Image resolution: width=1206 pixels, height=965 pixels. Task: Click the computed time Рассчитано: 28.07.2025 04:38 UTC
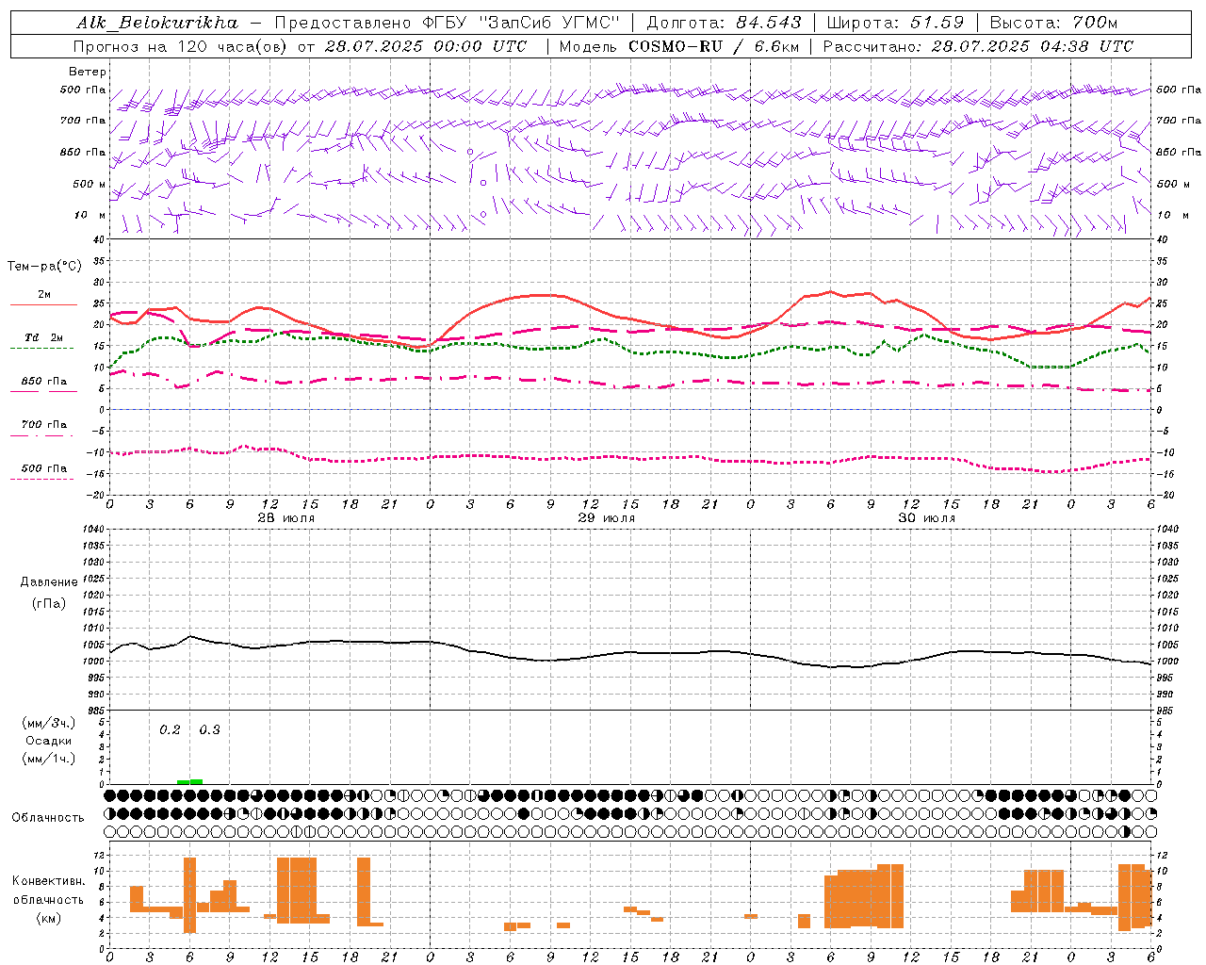point(978,46)
